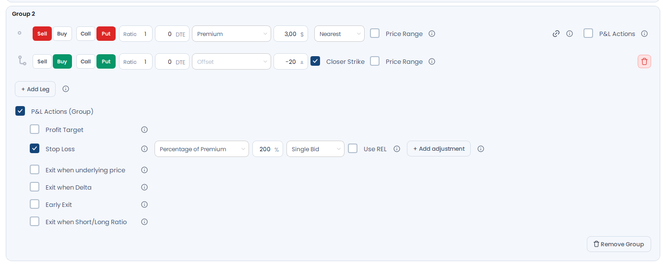Select Buy on the second leg
The image size is (666, 264).
point(62,61)
